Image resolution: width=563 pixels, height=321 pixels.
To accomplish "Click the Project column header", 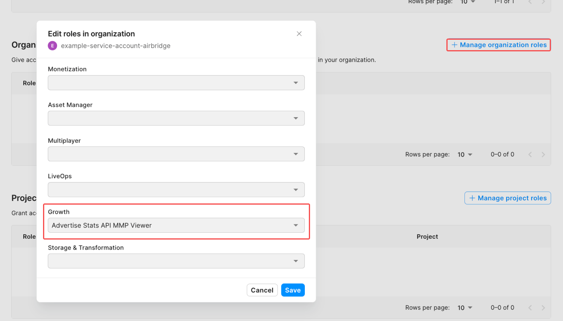I will [x=427, y=237].
